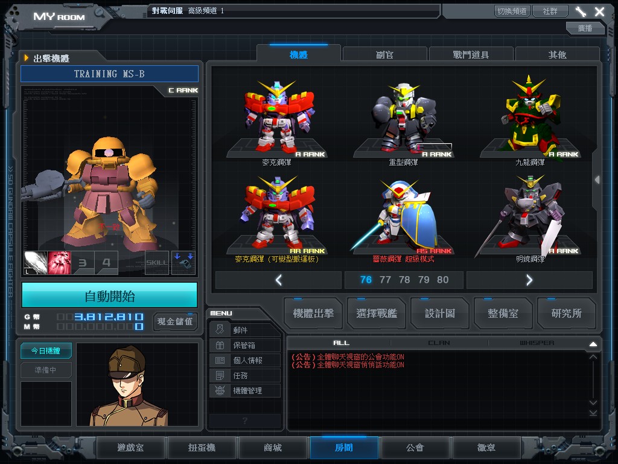Open the 任務 mission icon

(220, 375)
